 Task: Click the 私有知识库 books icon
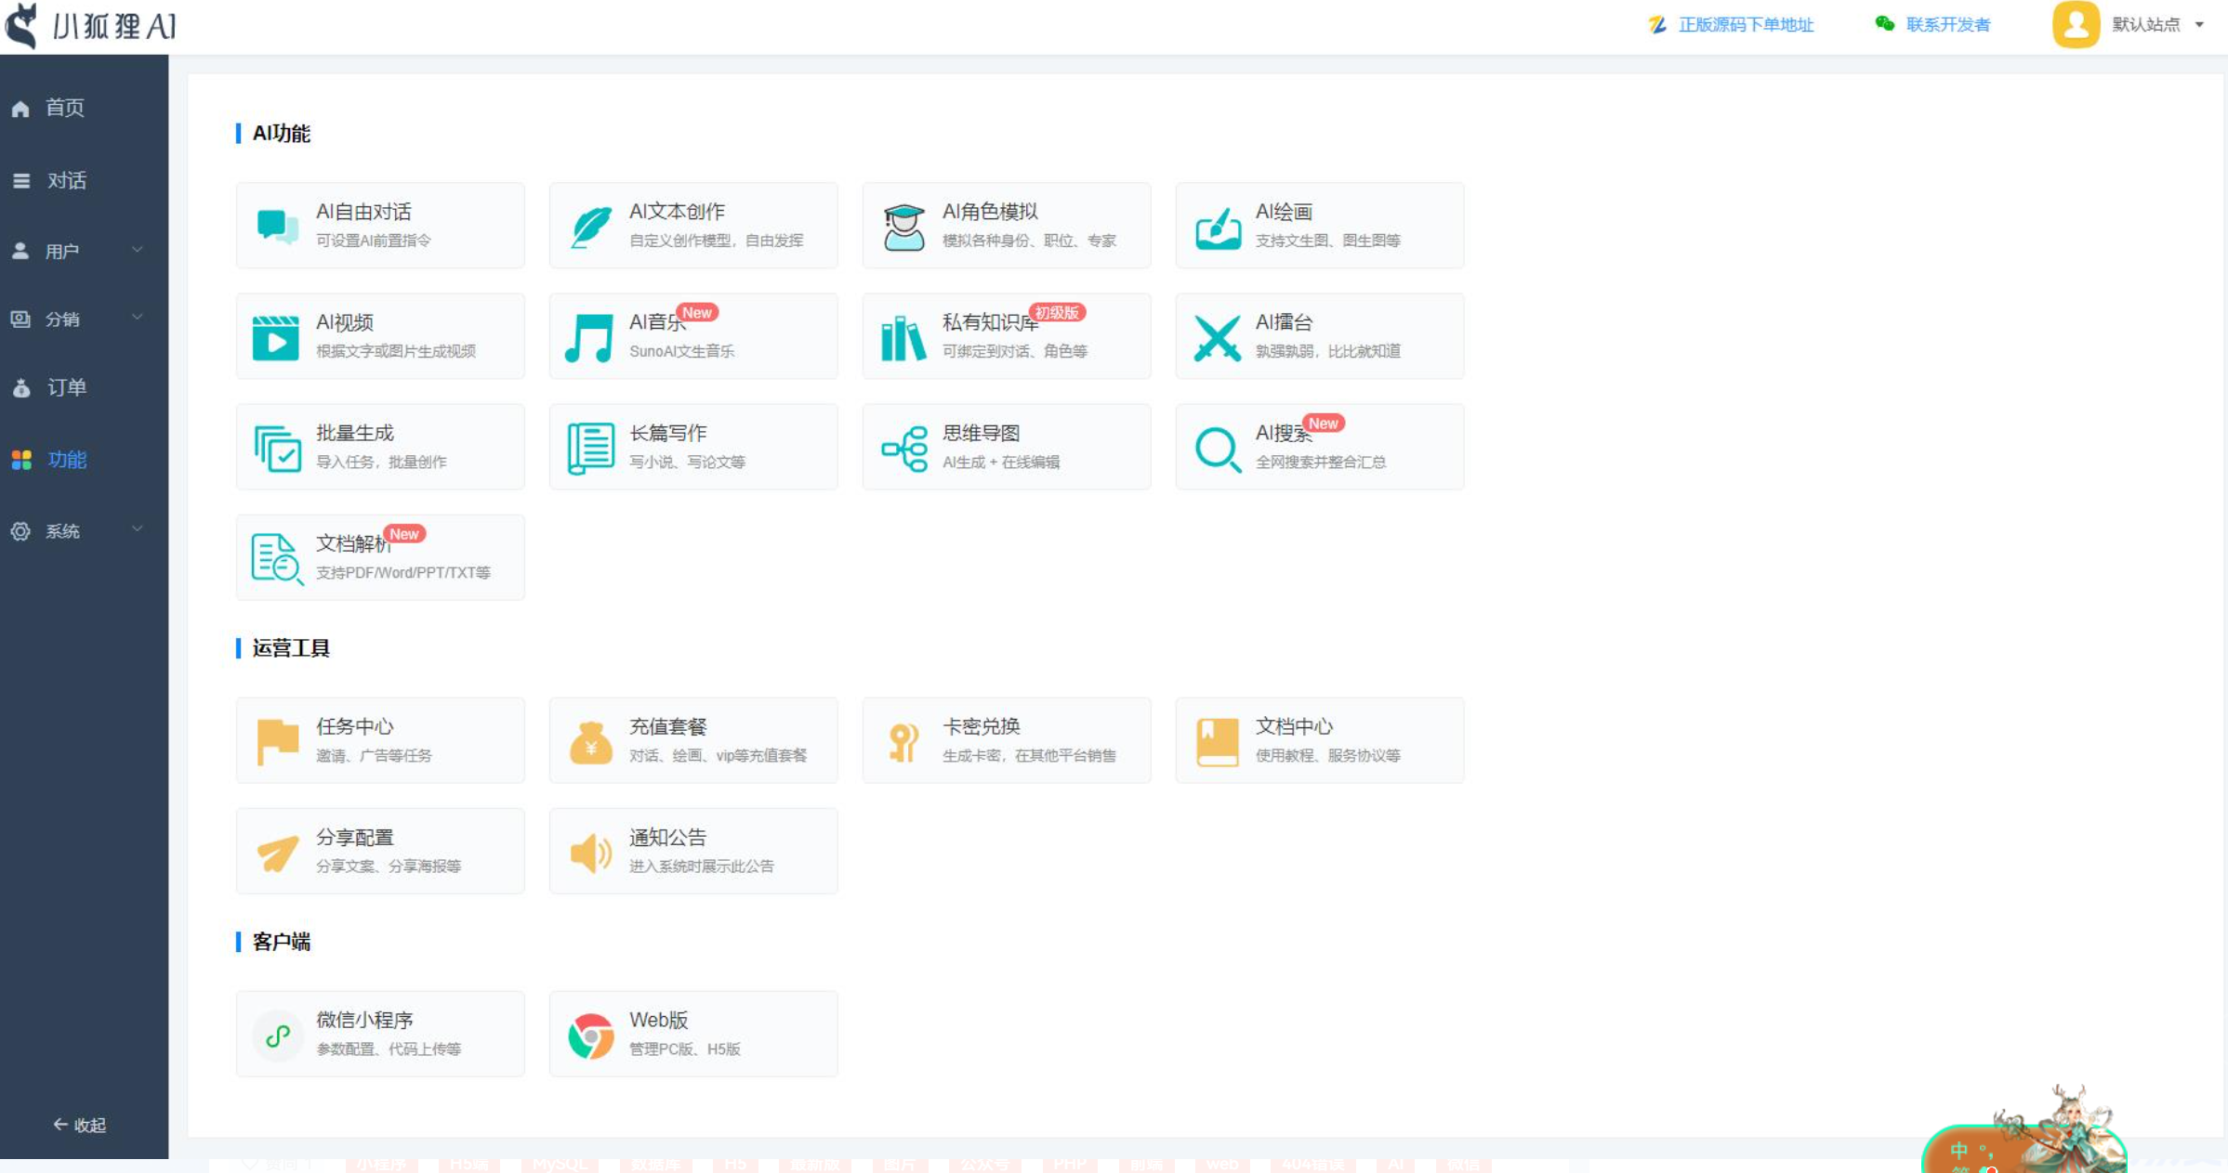click(x=903, y=337)
